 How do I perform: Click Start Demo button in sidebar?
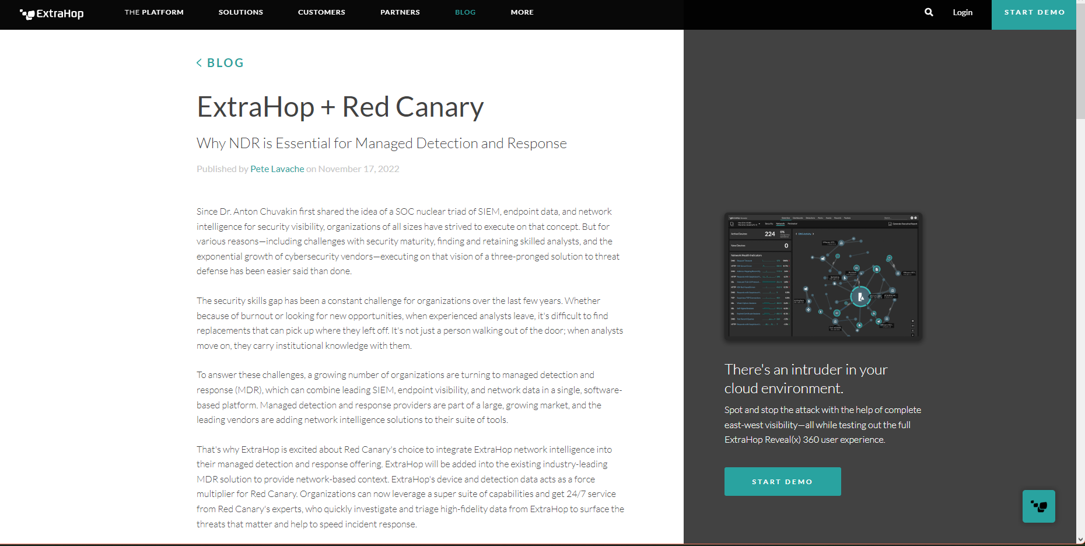click(782, 482)
